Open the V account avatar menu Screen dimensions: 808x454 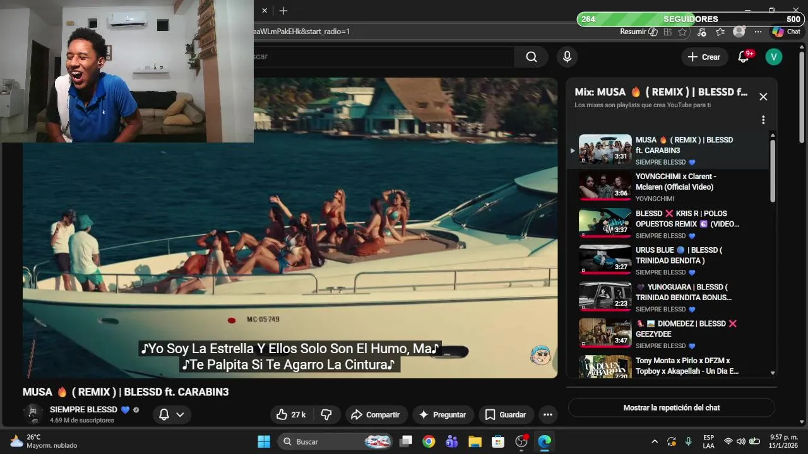tap(773, 57)
